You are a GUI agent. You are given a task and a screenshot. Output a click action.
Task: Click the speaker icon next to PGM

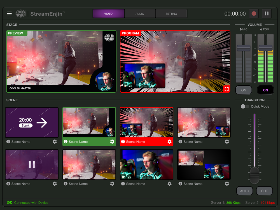pos(261,29)
